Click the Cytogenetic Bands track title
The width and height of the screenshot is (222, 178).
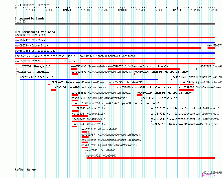pyautogui.click(x=30, y=18)
